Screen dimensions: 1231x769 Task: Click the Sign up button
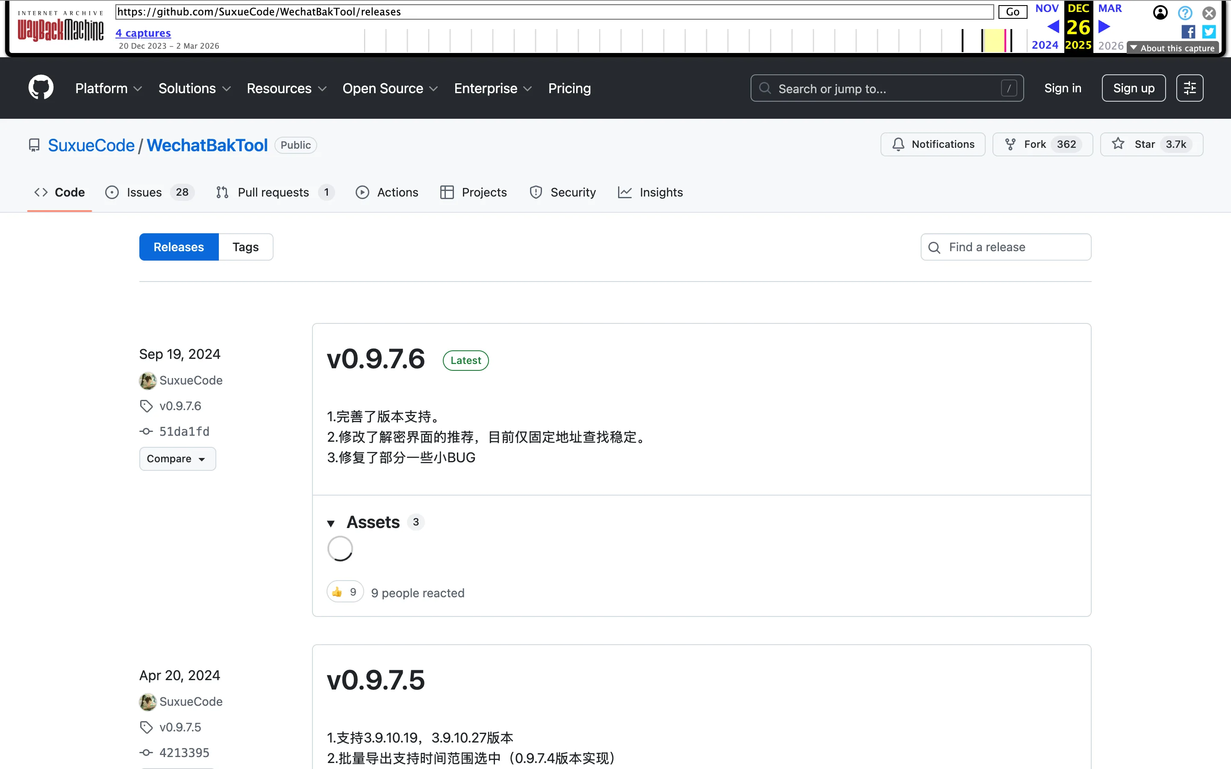pyautogui.click(x=1134, y=88)
